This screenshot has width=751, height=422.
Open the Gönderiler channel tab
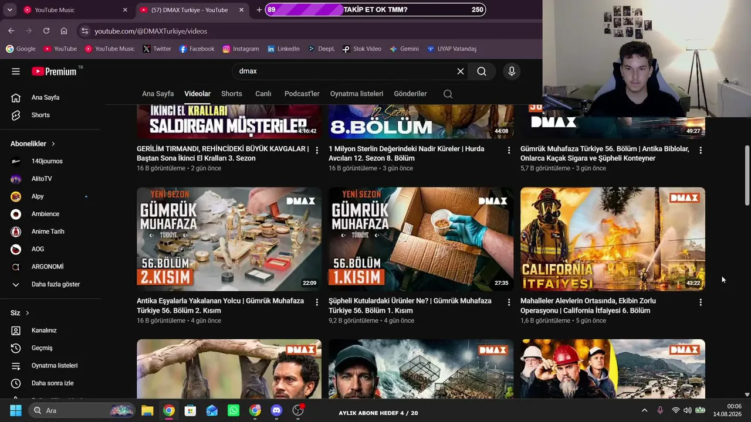pyautogui.click(x=411, y=94)
